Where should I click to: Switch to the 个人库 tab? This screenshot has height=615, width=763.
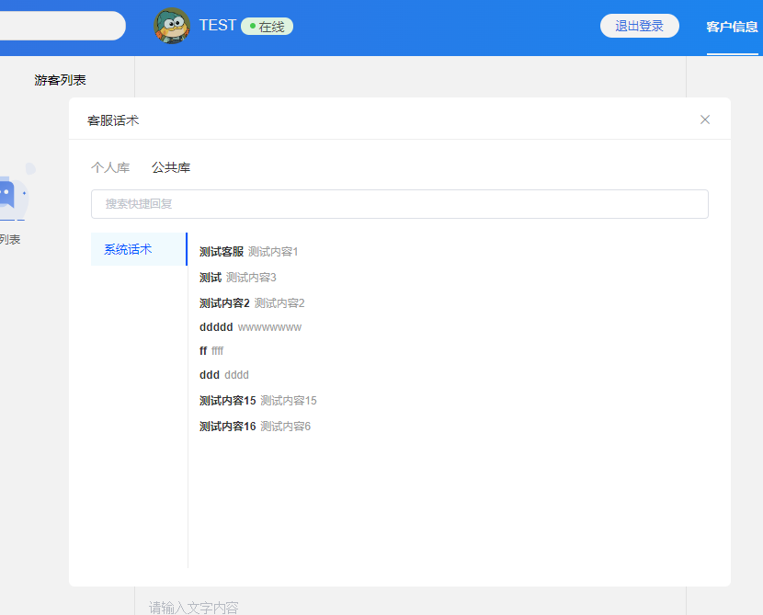[110, 167]
